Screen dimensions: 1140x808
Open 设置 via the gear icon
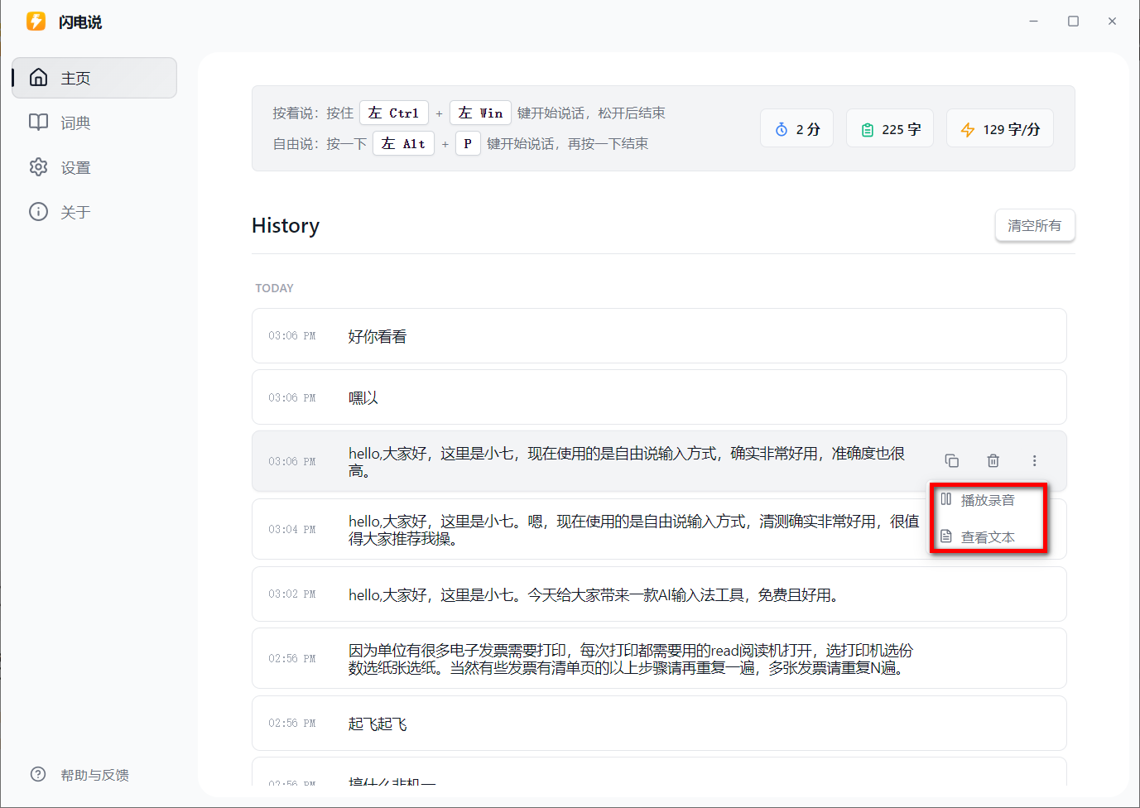pyautogui.click(x=38, y=166)
